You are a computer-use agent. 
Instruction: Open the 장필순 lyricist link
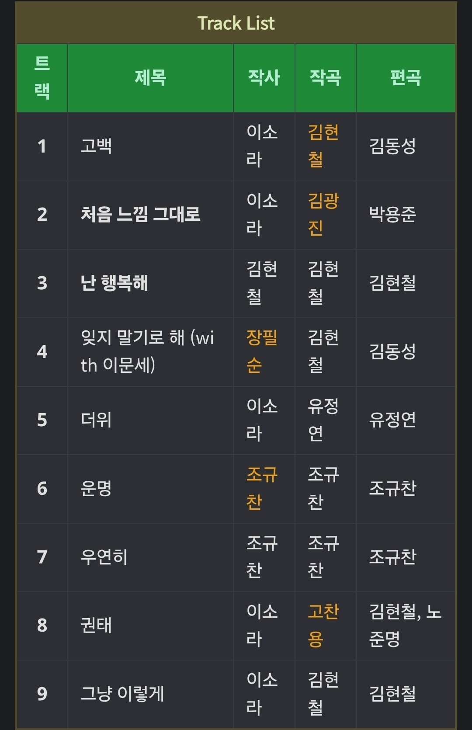point(262,351)
